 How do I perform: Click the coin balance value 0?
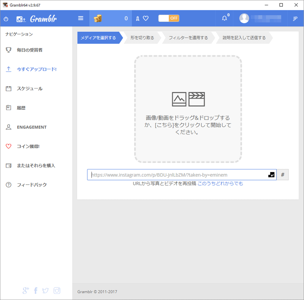pos(126,18)
